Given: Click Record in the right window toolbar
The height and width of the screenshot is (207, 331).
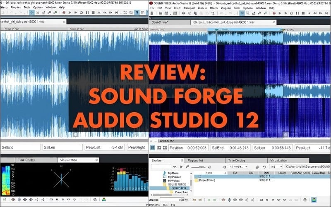Looking at the screenshot, I should pyautogui.click(x=274, y=13).
